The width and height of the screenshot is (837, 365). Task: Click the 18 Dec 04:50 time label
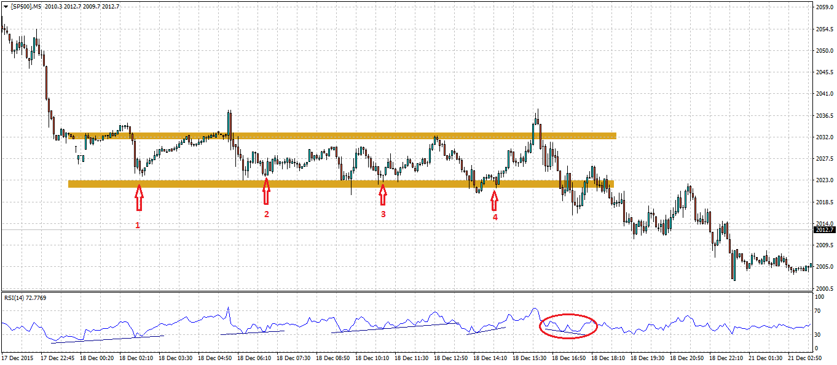click(x=216, y=357)
